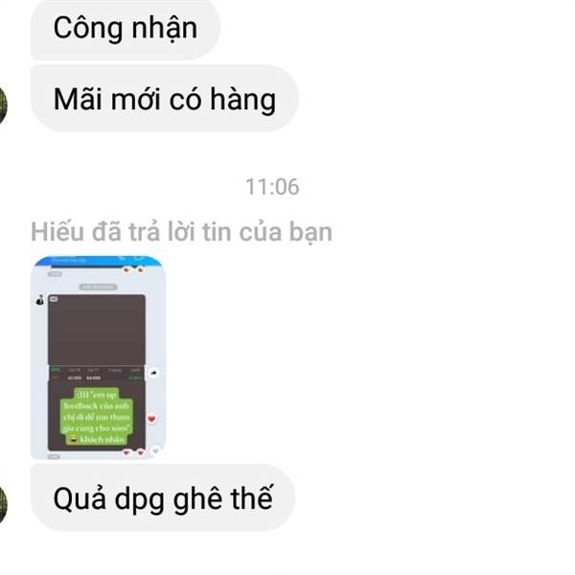Tap the sender avatar beside 'Quả dpg ghê thế'
The width and height of the screenshot is (575, 575).
2,505
